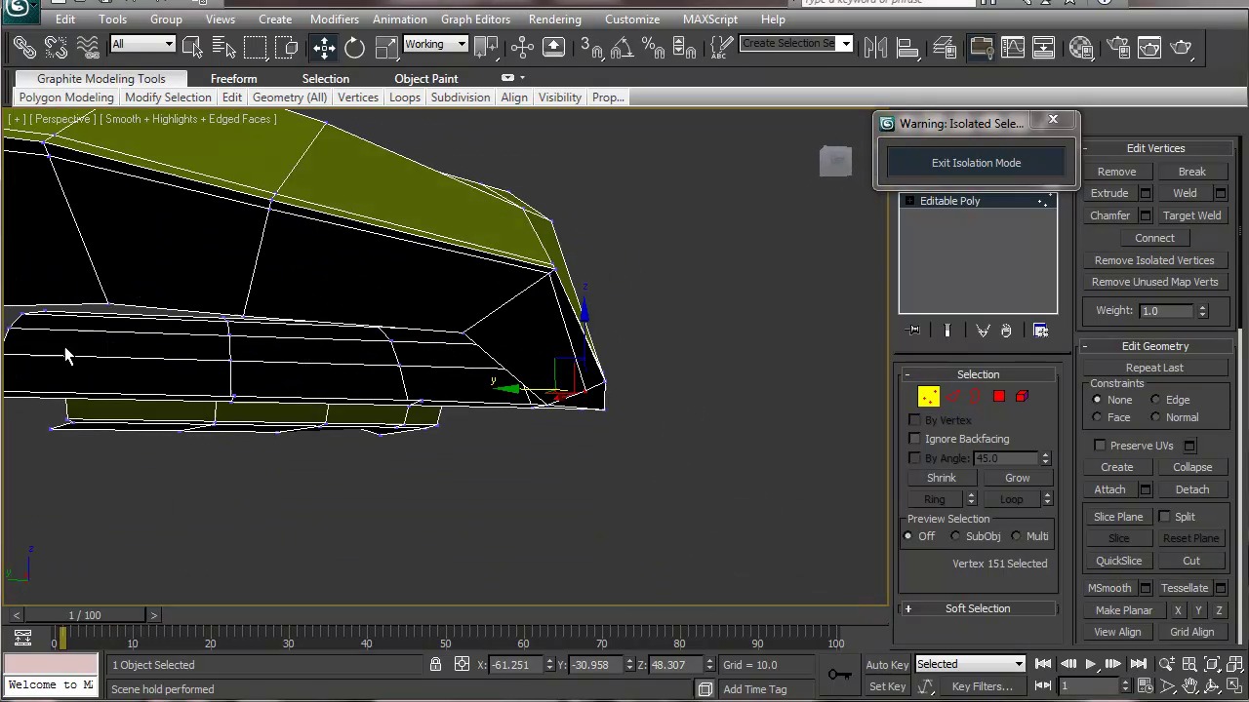
Task: Collapse the Selection rollout
Action: (978, 374)
